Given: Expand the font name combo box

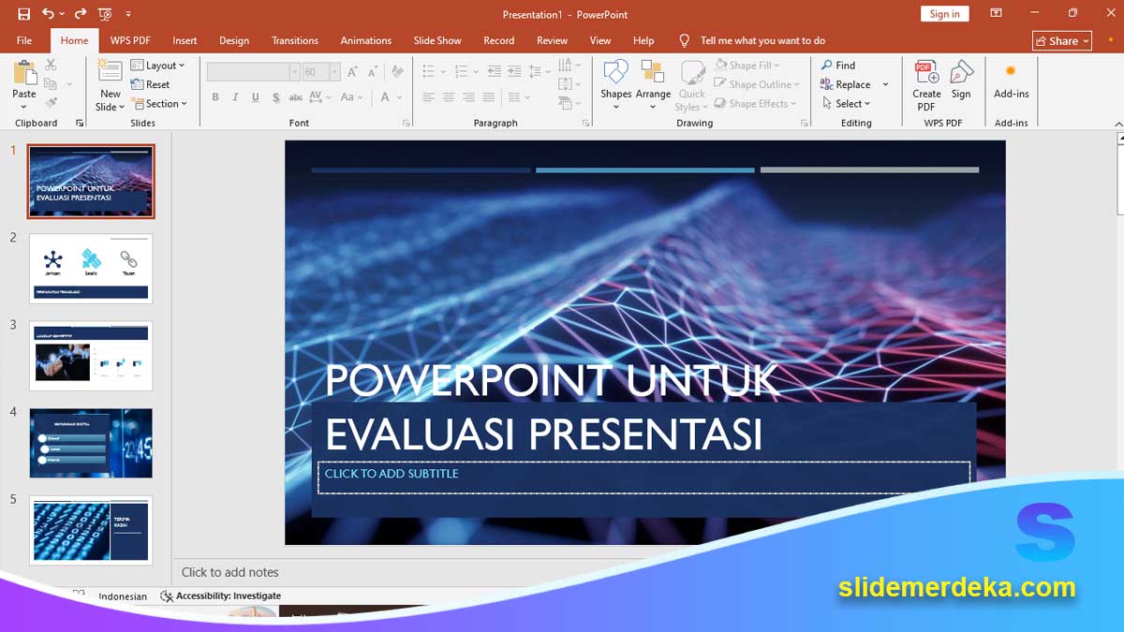Looking at the screenshot, I should tap(294, 72).
